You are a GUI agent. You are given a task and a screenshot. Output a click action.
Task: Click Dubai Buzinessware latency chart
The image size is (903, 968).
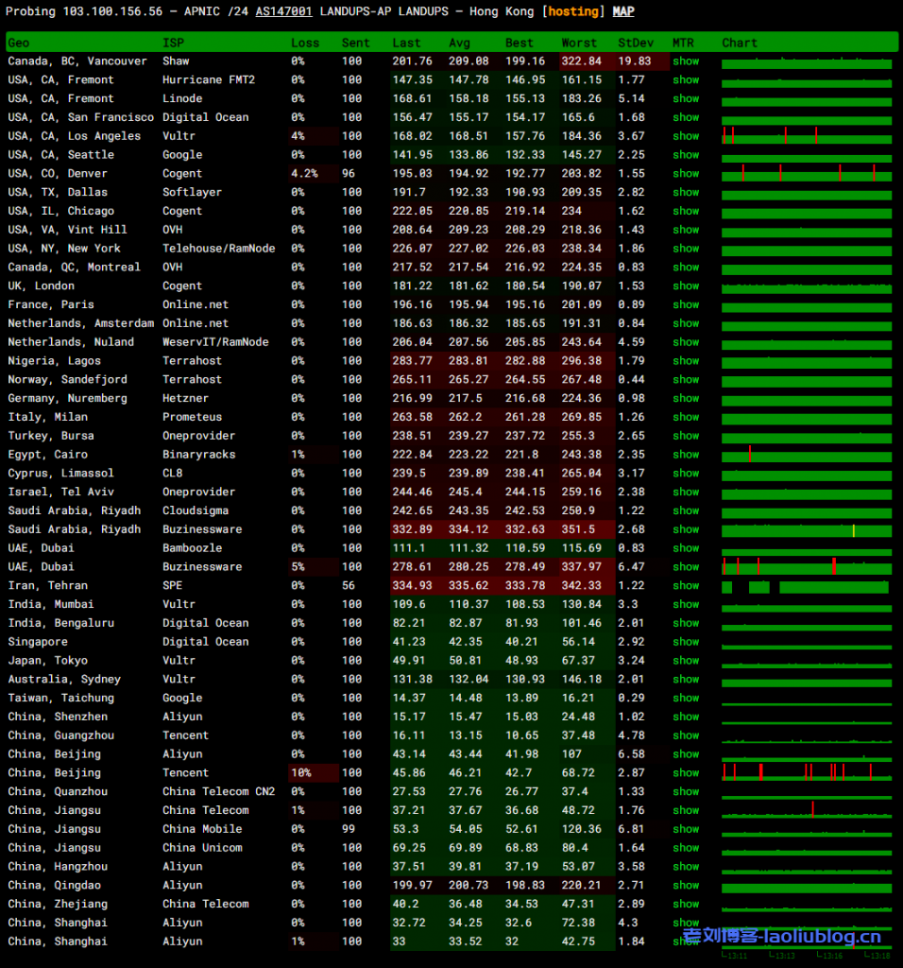coord(807,567)
